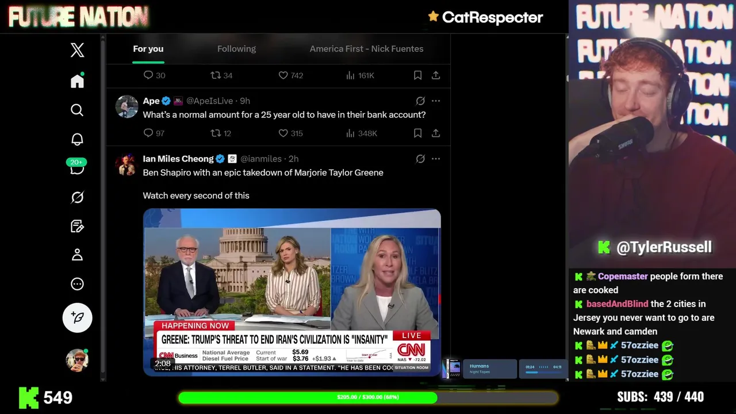Like Ape's post with 315 likes

[x=290, y=133]
